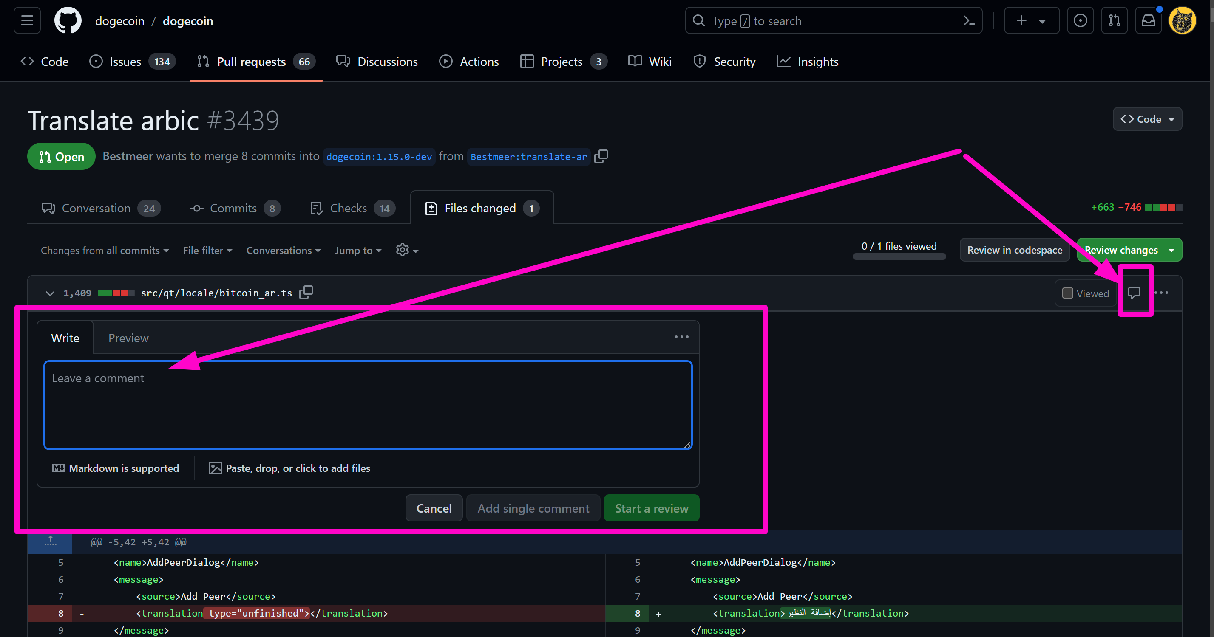Click Review in codespace button
Viewport: 1214px width, 637px height.
point(1014,250)
